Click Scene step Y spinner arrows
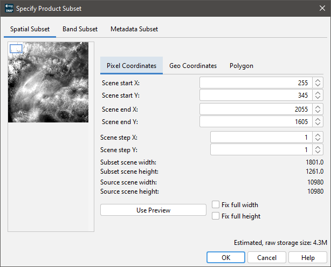Screen dimensions: 331x267 tap(318, 149)
